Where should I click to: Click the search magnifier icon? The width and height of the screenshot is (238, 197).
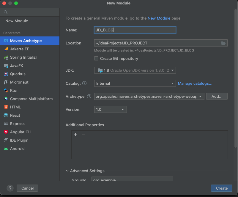6,12
